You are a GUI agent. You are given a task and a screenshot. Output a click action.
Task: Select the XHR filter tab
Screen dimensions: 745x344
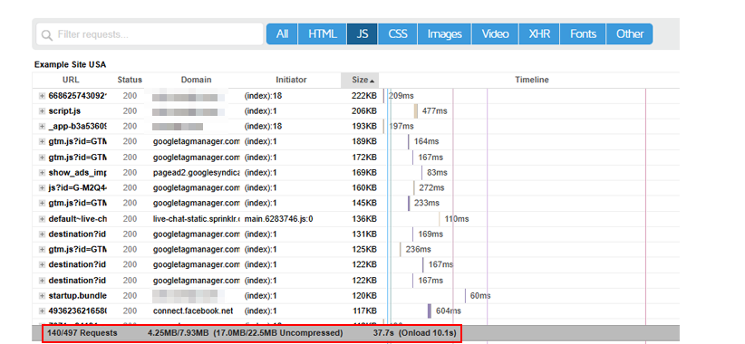pos(539,34)
